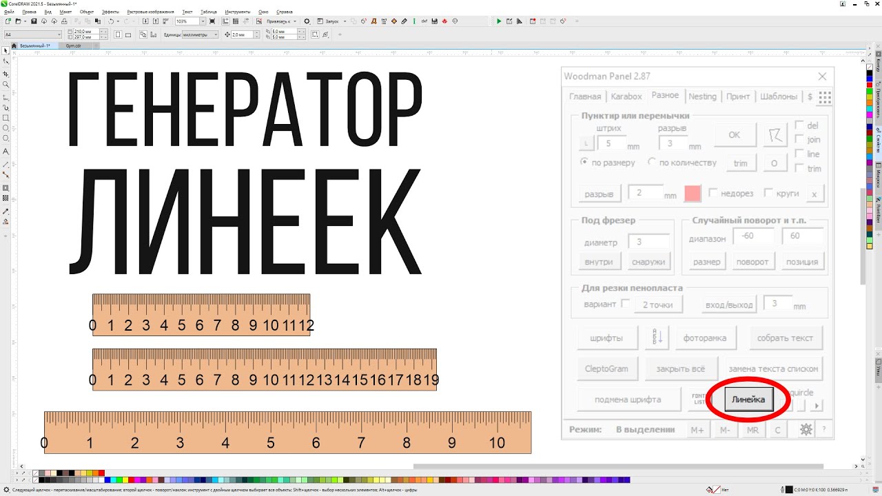882x496 pixels.
Task: Click the CleptoGram button
Action: tap(606, 369)
